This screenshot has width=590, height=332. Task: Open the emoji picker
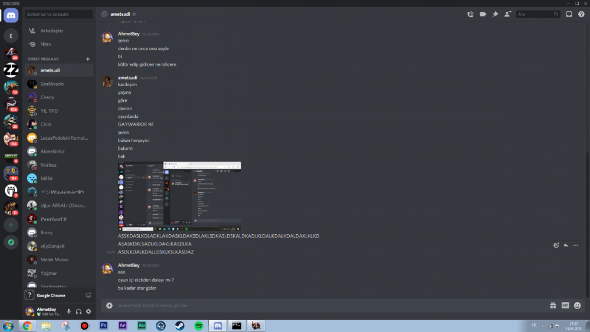pyautogui.click(x=577, y=305)
